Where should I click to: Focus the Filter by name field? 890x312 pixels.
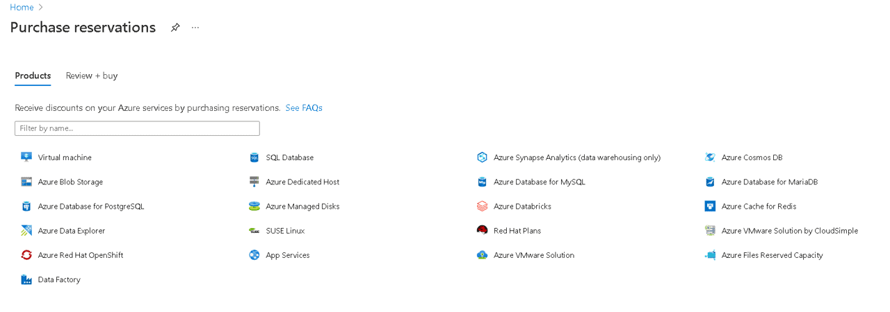coord(137,128)
